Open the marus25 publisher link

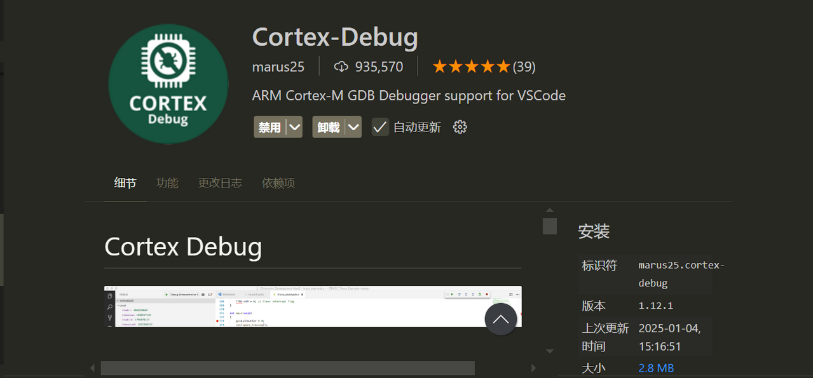[278, 67]
